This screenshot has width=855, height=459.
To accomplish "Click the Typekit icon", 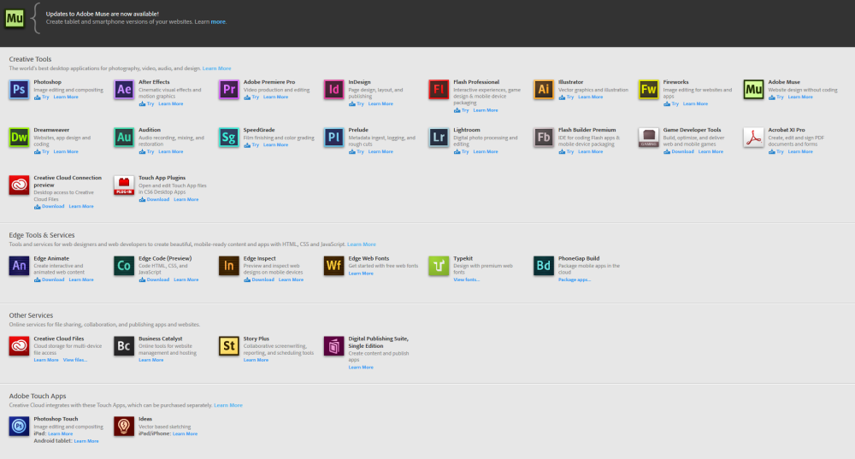I will click(439, 266).
